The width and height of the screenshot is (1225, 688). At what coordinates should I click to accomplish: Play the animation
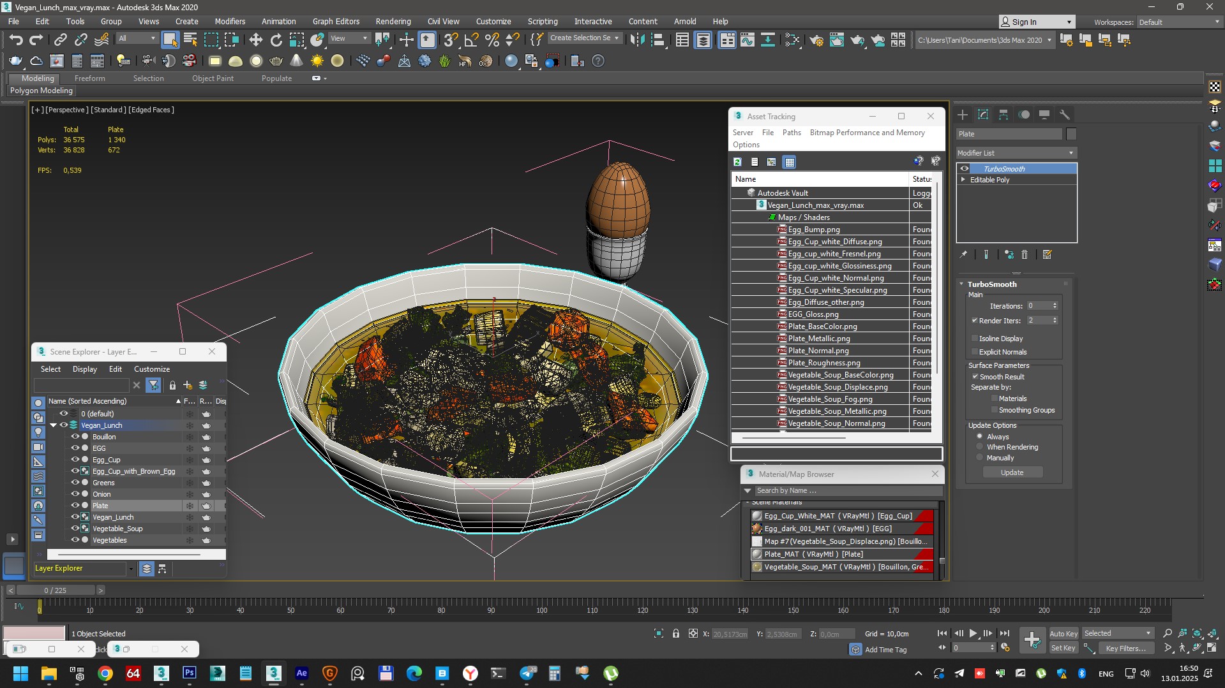[973, 633]
